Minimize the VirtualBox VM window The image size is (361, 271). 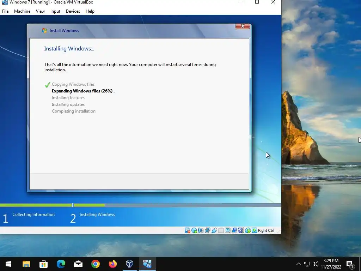[x=241, y=2]
